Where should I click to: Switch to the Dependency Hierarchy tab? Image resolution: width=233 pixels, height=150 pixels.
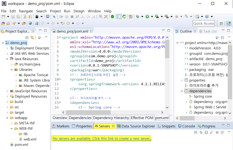111,118
